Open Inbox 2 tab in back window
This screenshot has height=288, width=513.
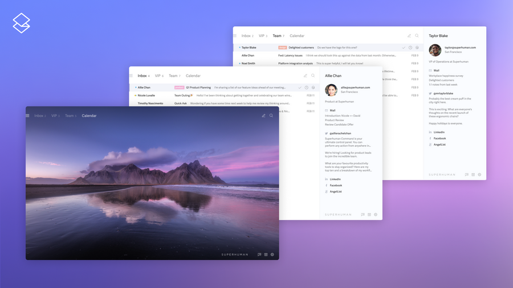click(x=247, y=36)
